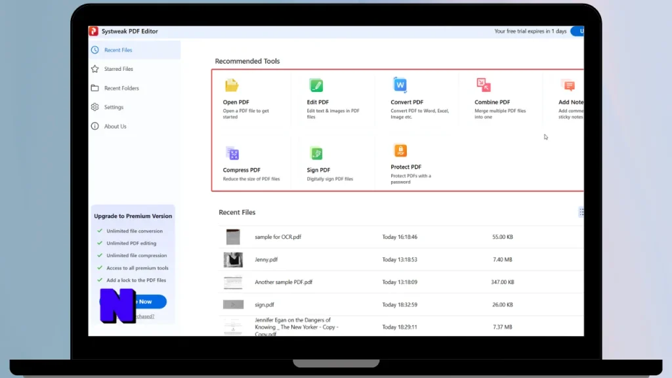The image size is (672, 378).
Task: Click the Jennifer Egan file thumbnail
Action: (233, 327)
